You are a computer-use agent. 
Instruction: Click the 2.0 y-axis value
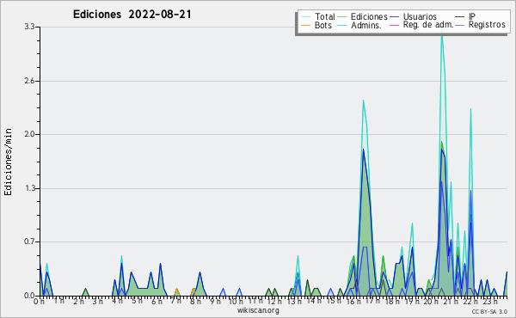[x=30, y=134]
